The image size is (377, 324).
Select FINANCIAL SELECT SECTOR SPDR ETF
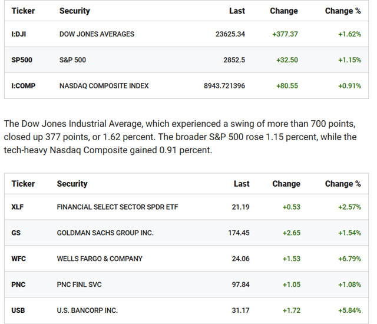(x=117, y=207)
